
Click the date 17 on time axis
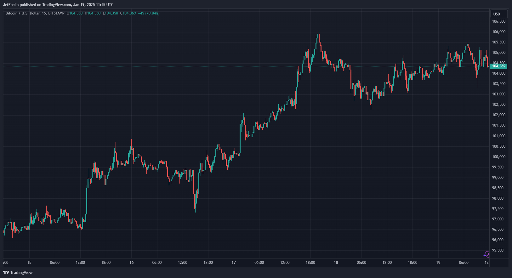coord(234,263)
